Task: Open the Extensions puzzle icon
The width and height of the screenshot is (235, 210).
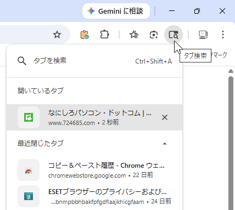Action: click(104, 35)
